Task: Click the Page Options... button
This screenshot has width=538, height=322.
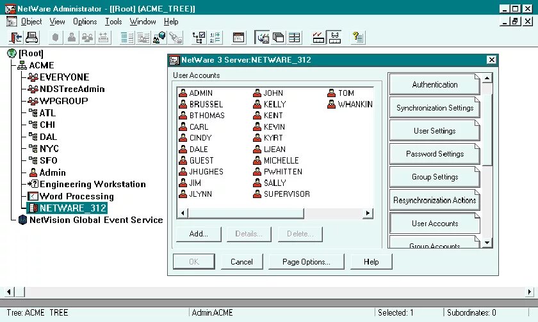Action: coord(306,262)
